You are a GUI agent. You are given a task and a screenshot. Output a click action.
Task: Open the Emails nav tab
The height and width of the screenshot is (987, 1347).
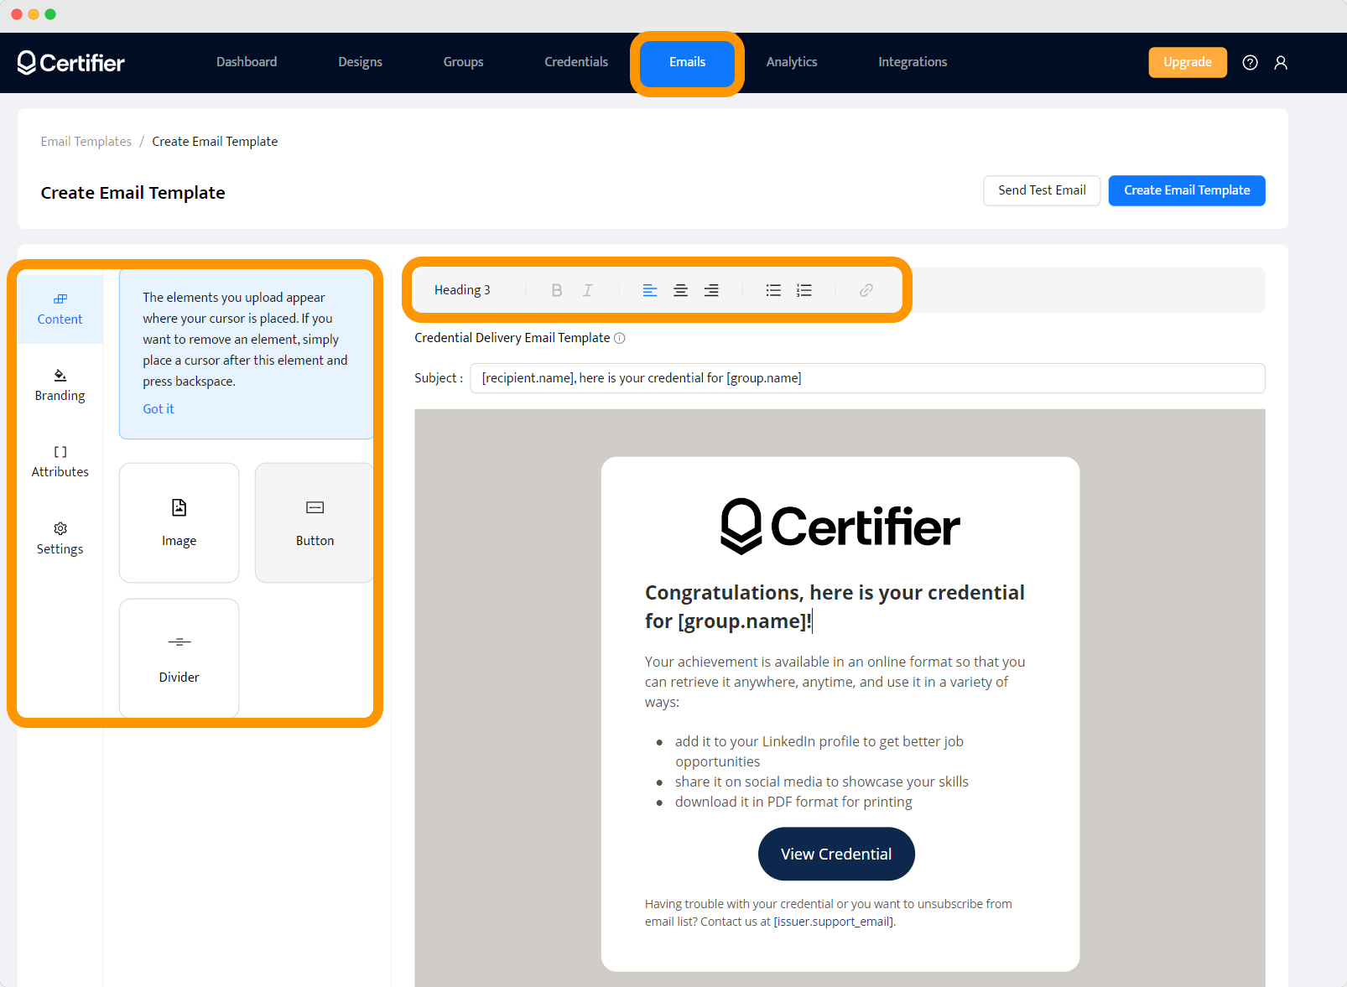tap(687, 63)
